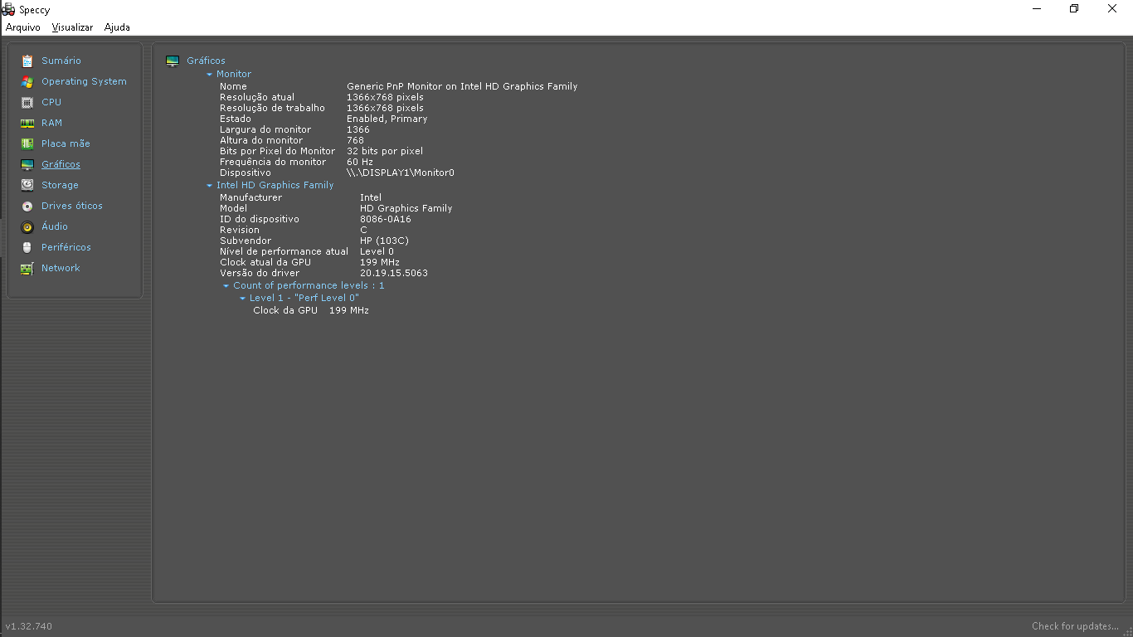This screenshot has height=637, width=1133.
Task: Collapse the Monitor tree node
Action: [210, 75]
